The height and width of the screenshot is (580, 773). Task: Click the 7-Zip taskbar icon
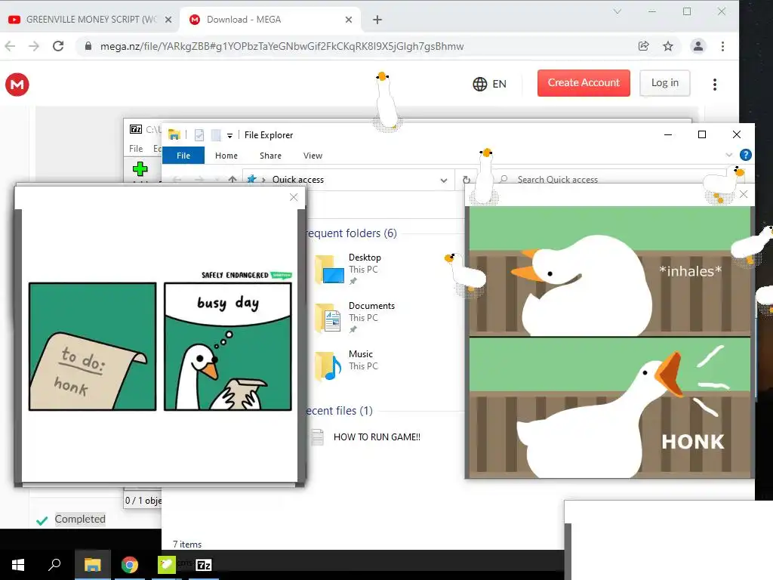click(204, 565)
